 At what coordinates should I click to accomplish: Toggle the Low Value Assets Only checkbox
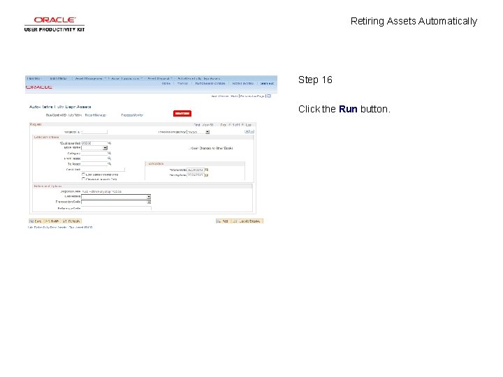(83, 175)
